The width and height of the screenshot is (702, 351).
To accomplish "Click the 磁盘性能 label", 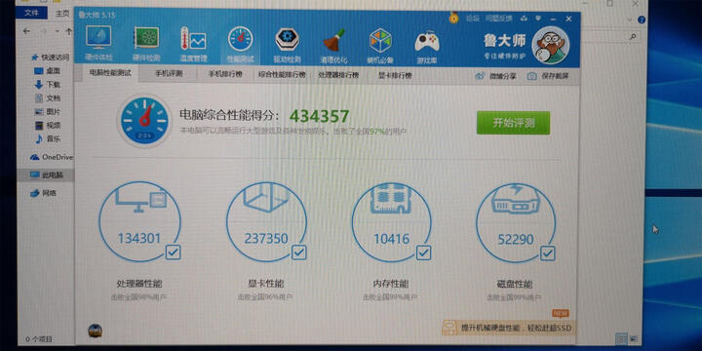I will [x=515, y=285].
